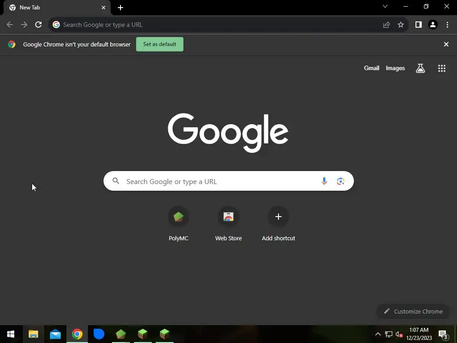Viewport: 457px width, 343px height.
Task: Click the Google G icon in address bar
Action: tap(56, 25)
